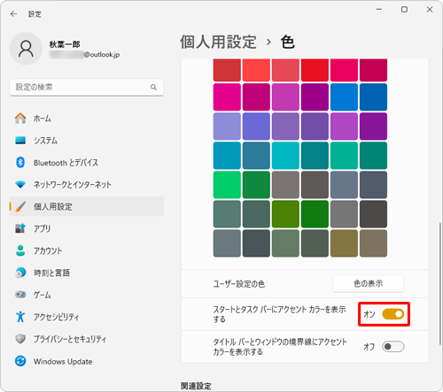Choose the forest green swatch in sixth row

pyautogui.click(x=315, y=214)
